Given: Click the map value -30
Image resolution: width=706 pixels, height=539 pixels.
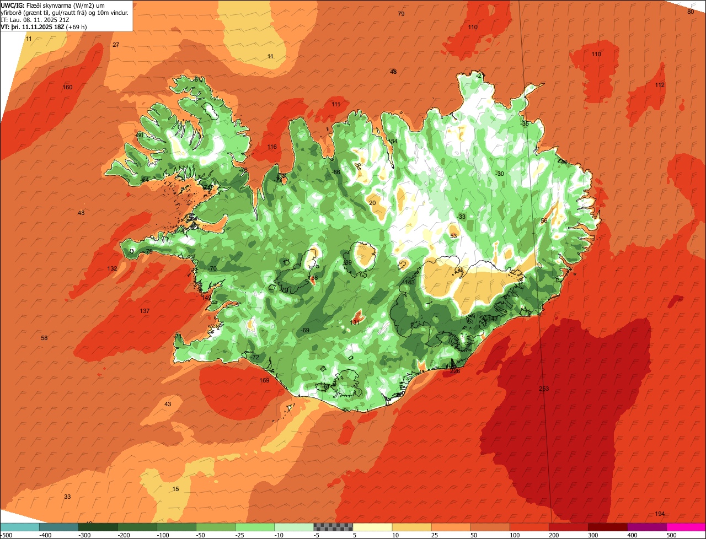Looking at the screenshot, I should [x=500, y=174].
